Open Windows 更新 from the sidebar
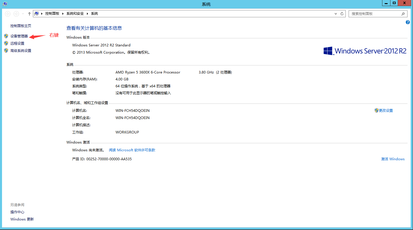Viewport: 413px width, 230px height. [x=22, y=219]
